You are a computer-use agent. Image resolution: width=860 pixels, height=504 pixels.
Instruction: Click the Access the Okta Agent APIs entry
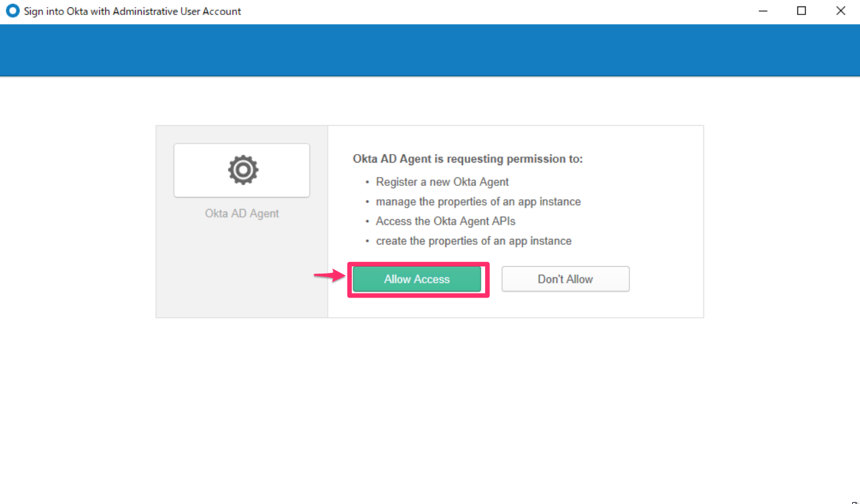(445, 221)
